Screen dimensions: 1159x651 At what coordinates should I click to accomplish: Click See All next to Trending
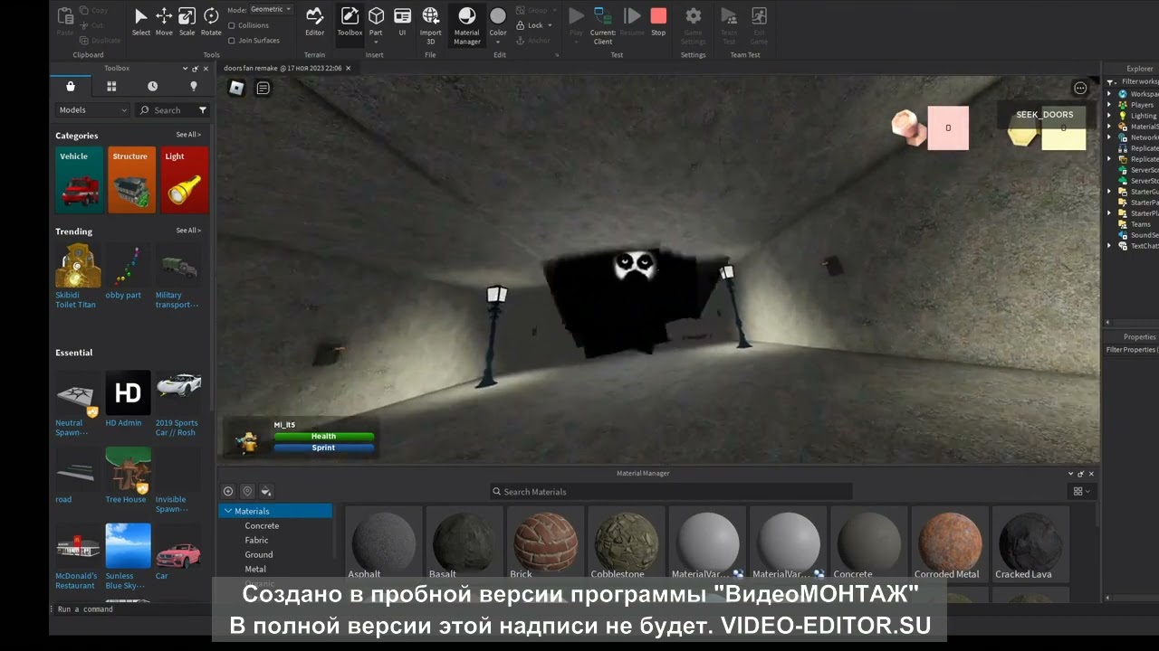(188, 231)
